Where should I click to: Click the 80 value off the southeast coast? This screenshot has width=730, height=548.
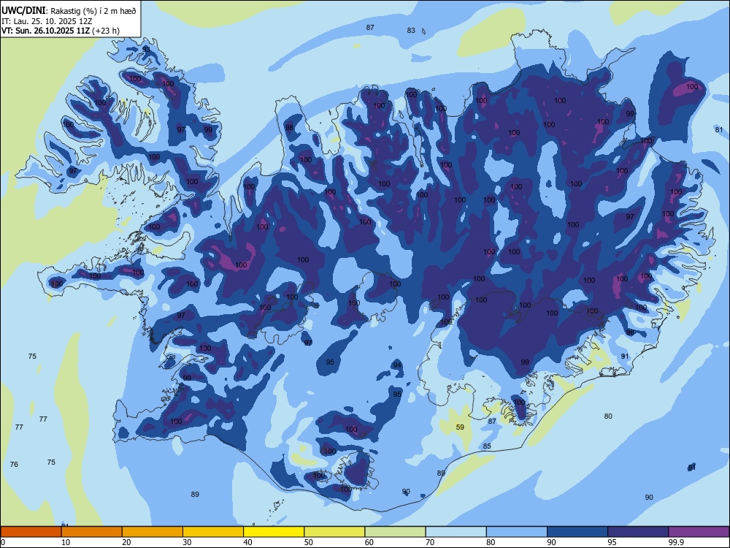tap(608, 416)
